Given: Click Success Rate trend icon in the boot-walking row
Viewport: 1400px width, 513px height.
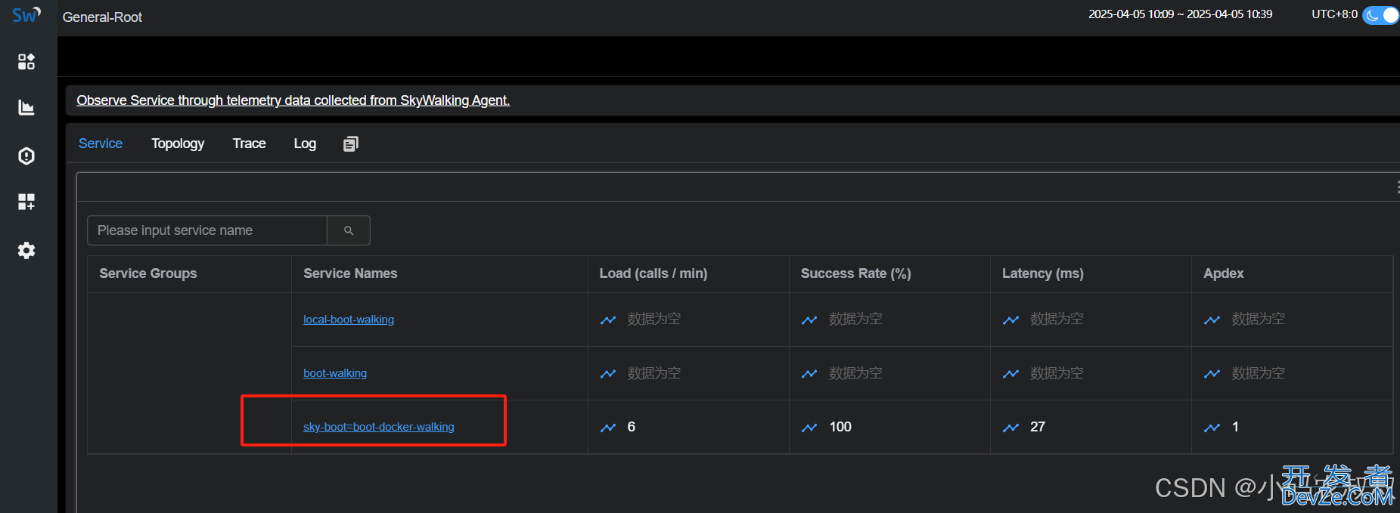Looking at the screenshot, I should [809, 373].
